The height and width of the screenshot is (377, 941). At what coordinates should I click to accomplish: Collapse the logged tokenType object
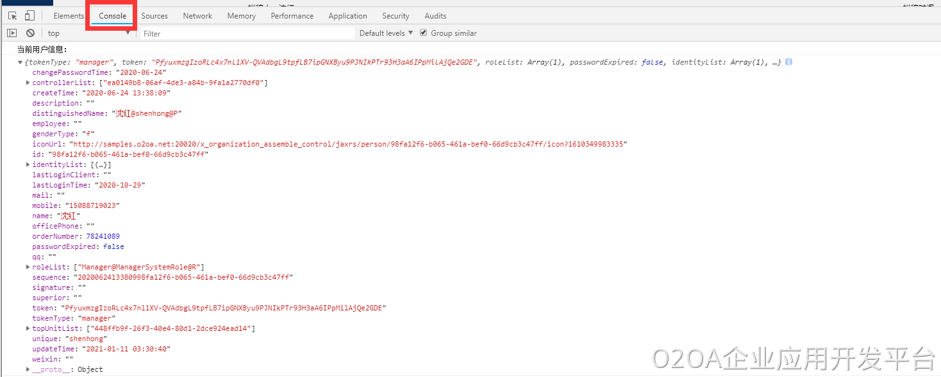point(21,63)
